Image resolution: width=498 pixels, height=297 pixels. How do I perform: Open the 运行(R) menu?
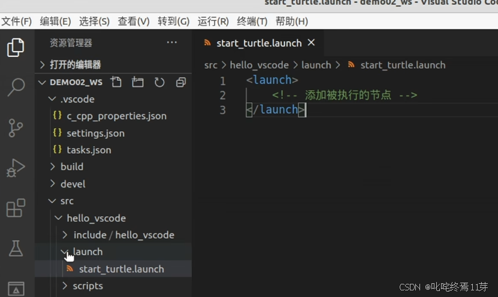(213, 22)
